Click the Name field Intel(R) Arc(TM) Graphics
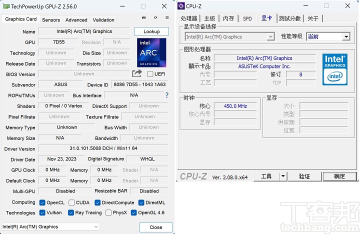This screenshot has width=360, height=234. click(x=84, y=31)
